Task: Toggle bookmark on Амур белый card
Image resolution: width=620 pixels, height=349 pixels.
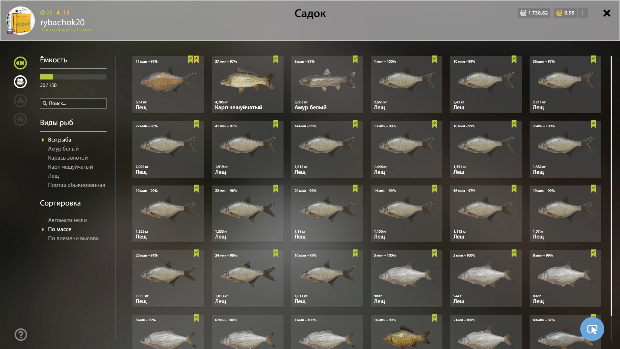Action: pyautogui.click(x=355, y=59)
